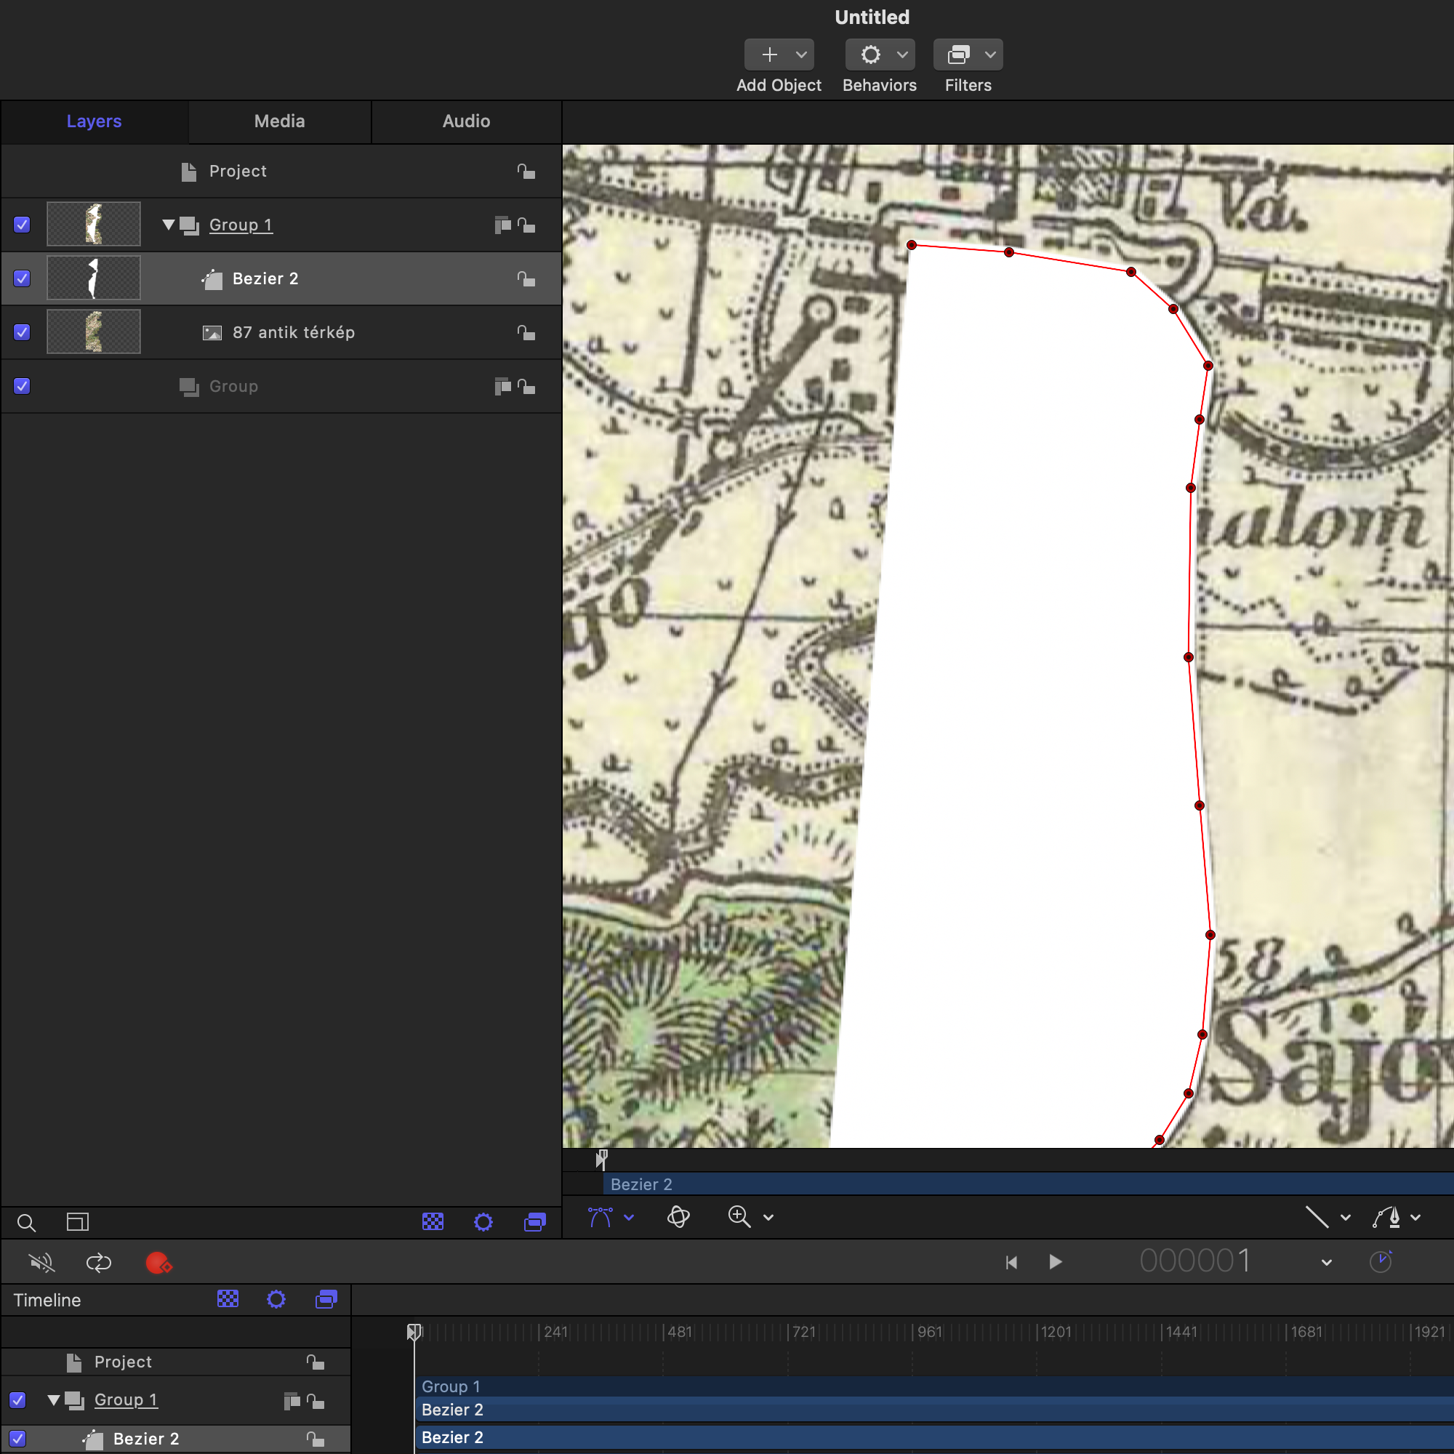Click the 000001 timecode field
Screen dimensions: 1454x1454
click(1195, 1261)
